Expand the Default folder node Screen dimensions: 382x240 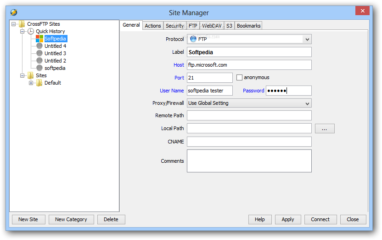31,83
